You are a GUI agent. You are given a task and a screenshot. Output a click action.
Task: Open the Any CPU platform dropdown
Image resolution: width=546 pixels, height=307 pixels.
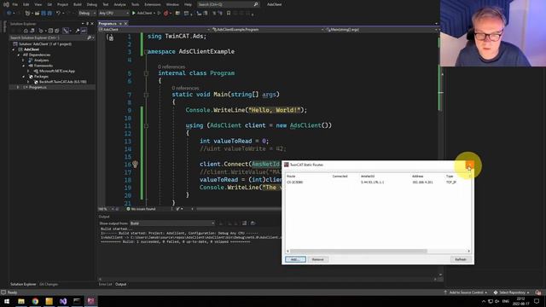tap(113, 14)
